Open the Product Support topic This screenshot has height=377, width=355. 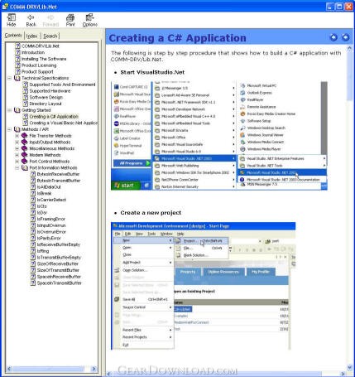tap(37, 71)
